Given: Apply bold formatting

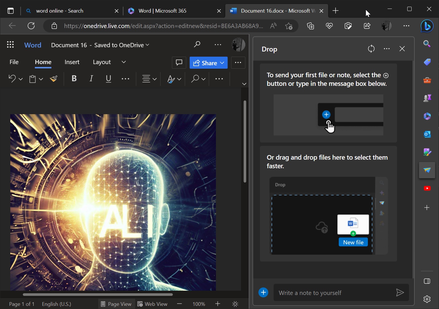Looking at the screenshot, I should [x=74, y=79].
